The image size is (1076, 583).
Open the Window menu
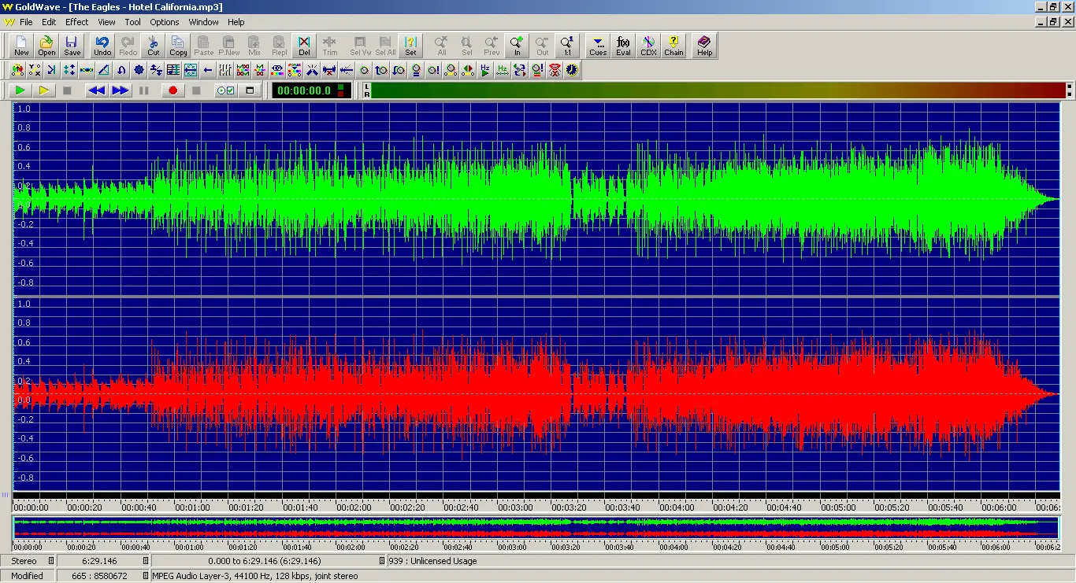(203, 21)
